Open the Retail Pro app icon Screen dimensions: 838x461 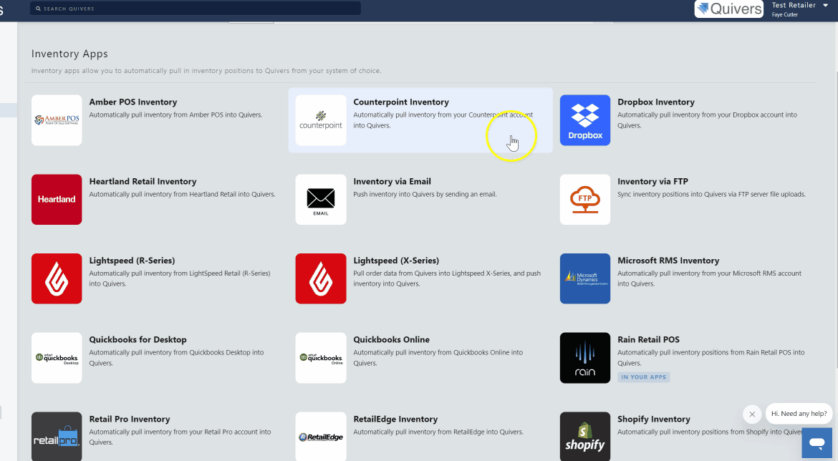pos(57,437)
